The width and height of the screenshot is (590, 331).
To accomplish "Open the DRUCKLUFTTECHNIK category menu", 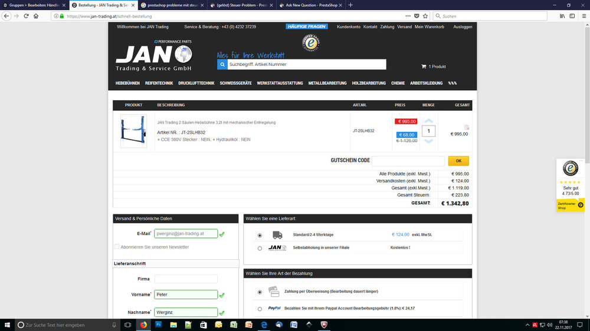I will click(x=196, y=83).
